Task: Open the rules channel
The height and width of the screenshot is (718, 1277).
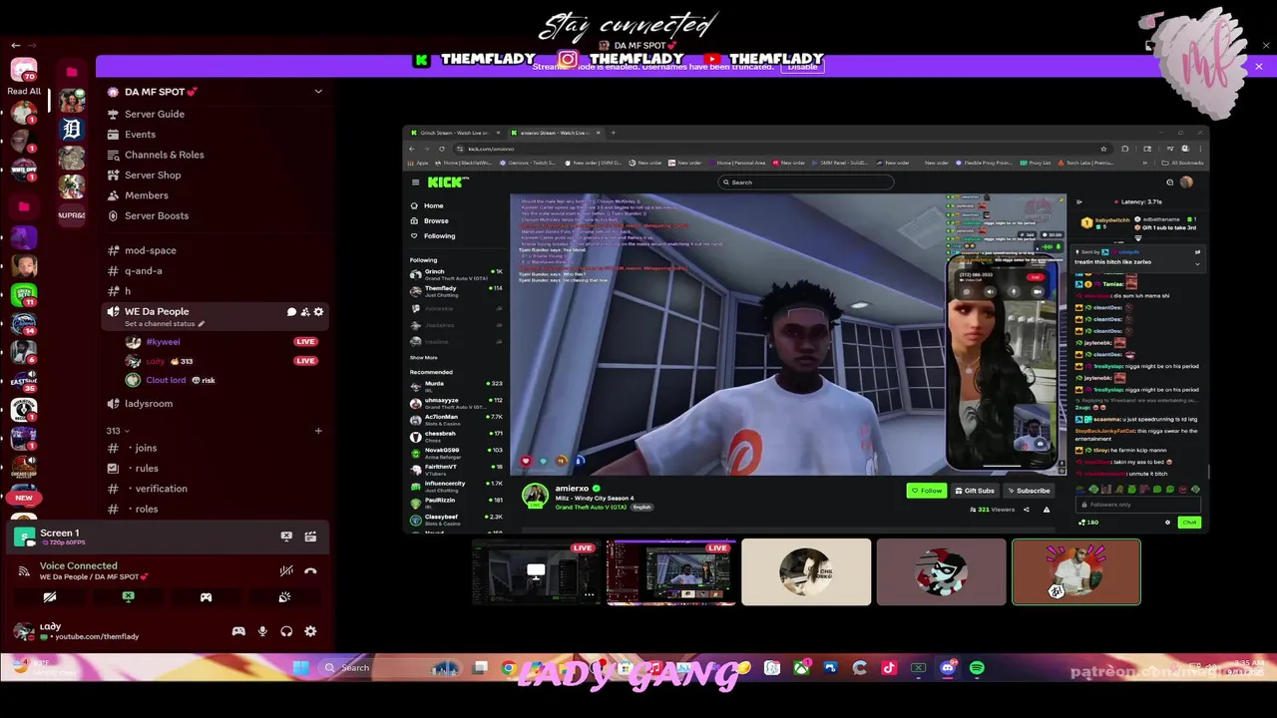Action: pyautogui.click(x=147, y=469)
